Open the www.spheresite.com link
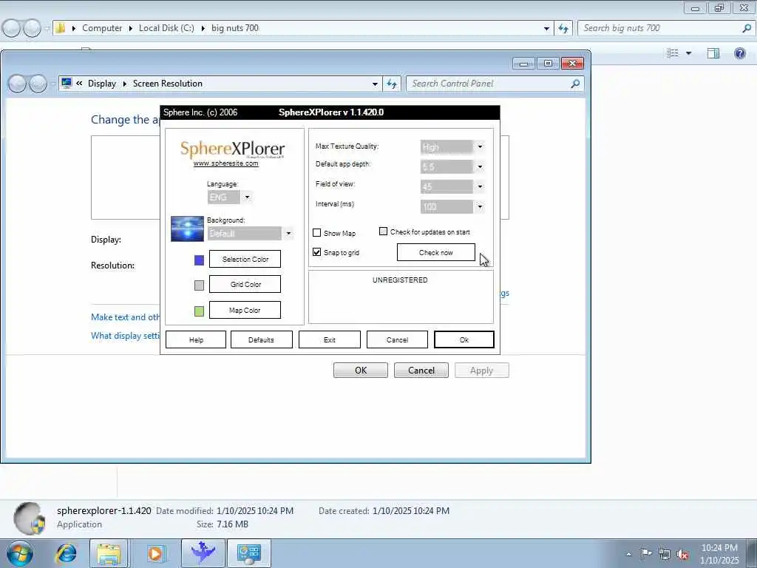The height and width of the screenshot is (568, 757). tap(226, 163)
